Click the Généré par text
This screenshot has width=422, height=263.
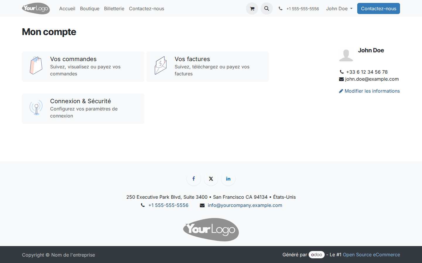(295, 255)
